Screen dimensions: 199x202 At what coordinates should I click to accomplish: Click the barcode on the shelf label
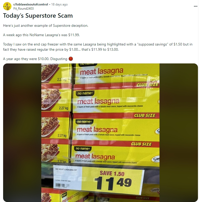[x=60, y=186]
